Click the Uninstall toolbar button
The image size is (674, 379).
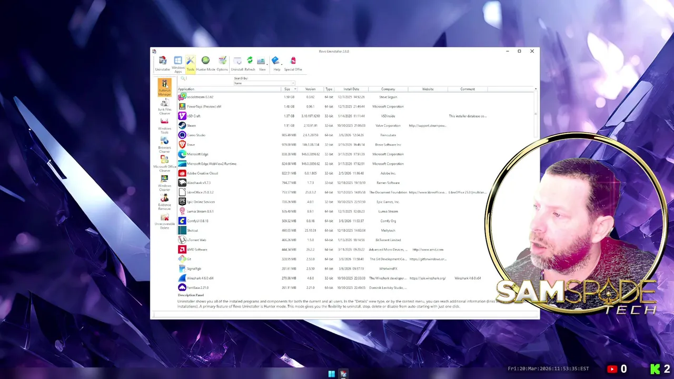237,64
